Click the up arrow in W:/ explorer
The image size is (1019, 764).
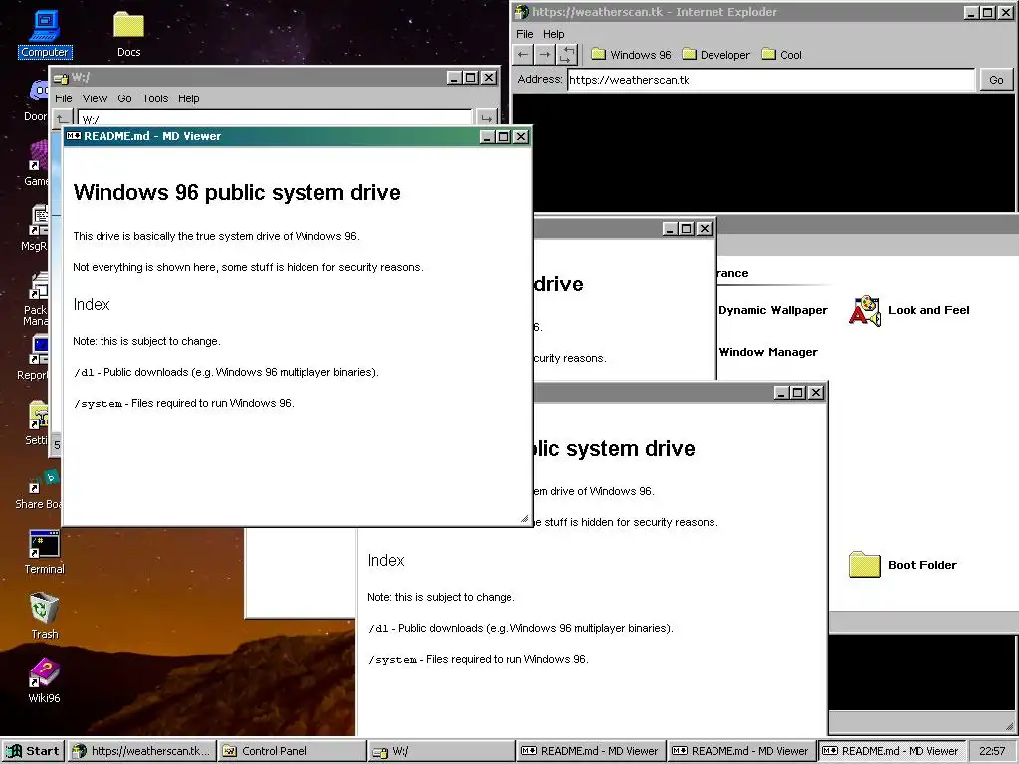coord(63,119)
